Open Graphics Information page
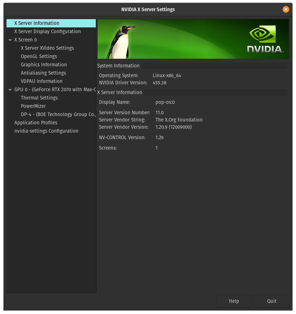The width and height of the screenshot is (296, 314). click(x=44, y=65)
